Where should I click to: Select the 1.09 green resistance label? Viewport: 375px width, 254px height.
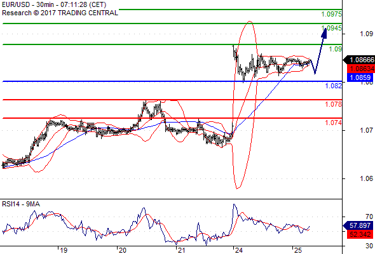336,49
